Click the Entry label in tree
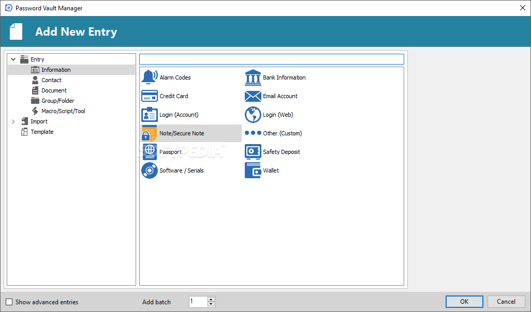Screen dimensions: 531x312 [x=37, y=59]
